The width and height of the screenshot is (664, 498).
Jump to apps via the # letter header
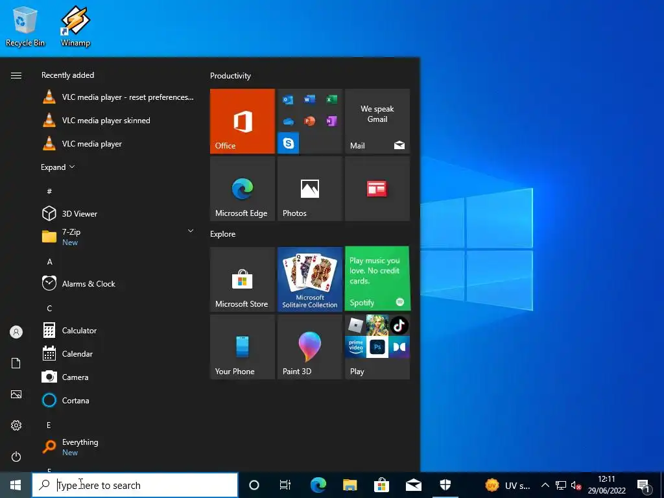49,191
